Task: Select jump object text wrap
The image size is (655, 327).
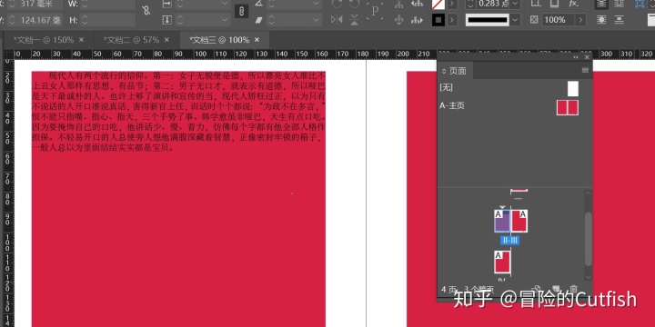Action: click(x=620, y=20)
